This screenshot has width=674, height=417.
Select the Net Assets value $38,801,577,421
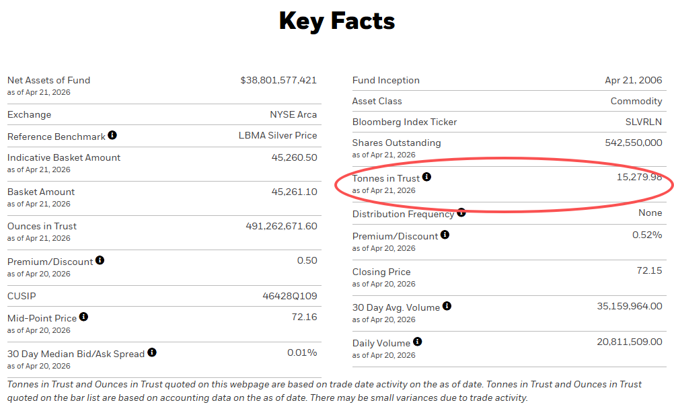(x=278, y=81)
